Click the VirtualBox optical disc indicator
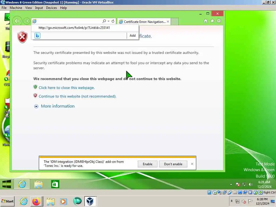Screen dimensions: 276x207 pyautogui.click(x=215, y=192)
